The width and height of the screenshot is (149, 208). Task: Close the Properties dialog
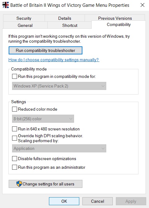[x=142, y=5]
